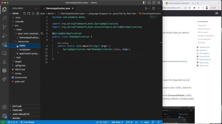Screen dimensions: 222x124
Task: Expand the JAVA PROJECTS section
Action: point(25,114)
